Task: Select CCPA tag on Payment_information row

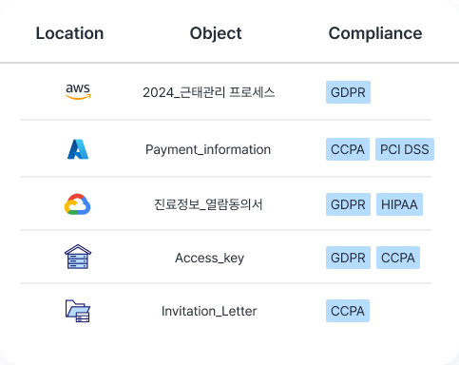Action: [x=348, y=149]
